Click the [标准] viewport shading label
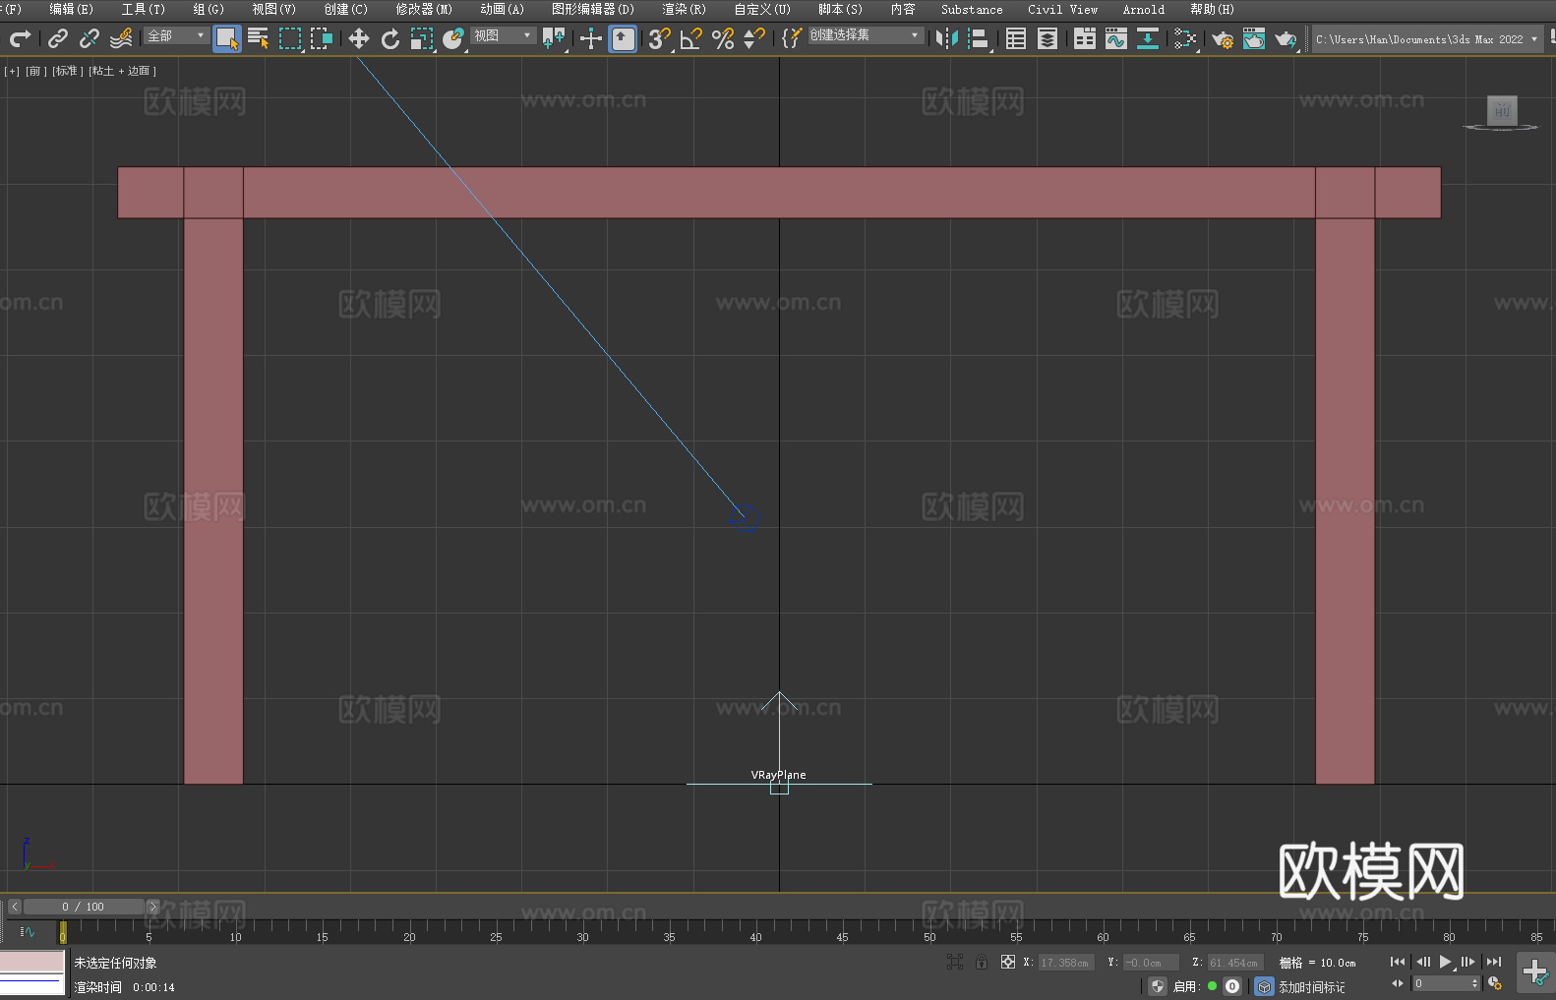 tap(67, 71)
